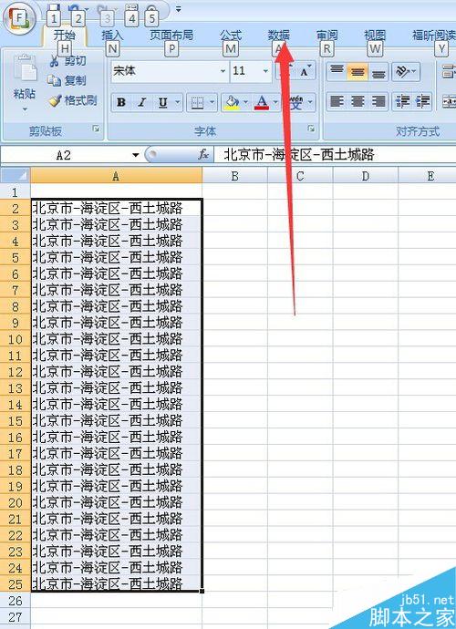Set middle vertical alignment
This screenshot has width=456, height=629.
[x=358, y=72]
